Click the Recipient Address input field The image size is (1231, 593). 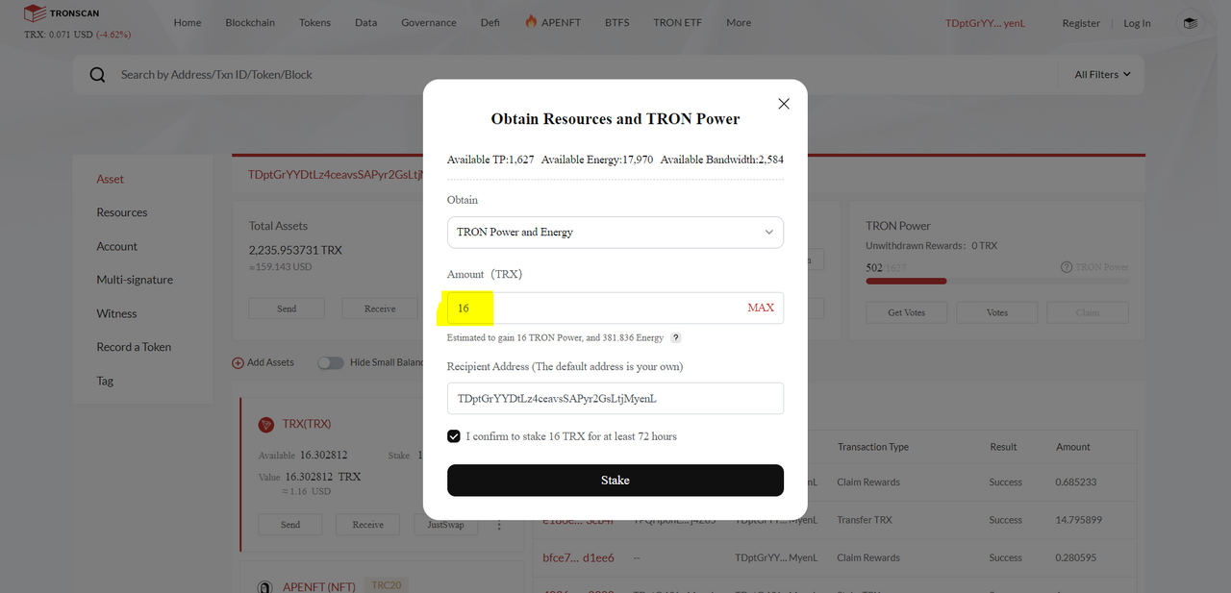click(x=615, y=398)
